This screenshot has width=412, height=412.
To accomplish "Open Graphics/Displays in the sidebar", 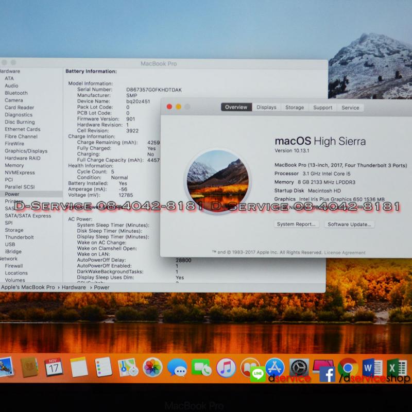I will click(26, 151).
